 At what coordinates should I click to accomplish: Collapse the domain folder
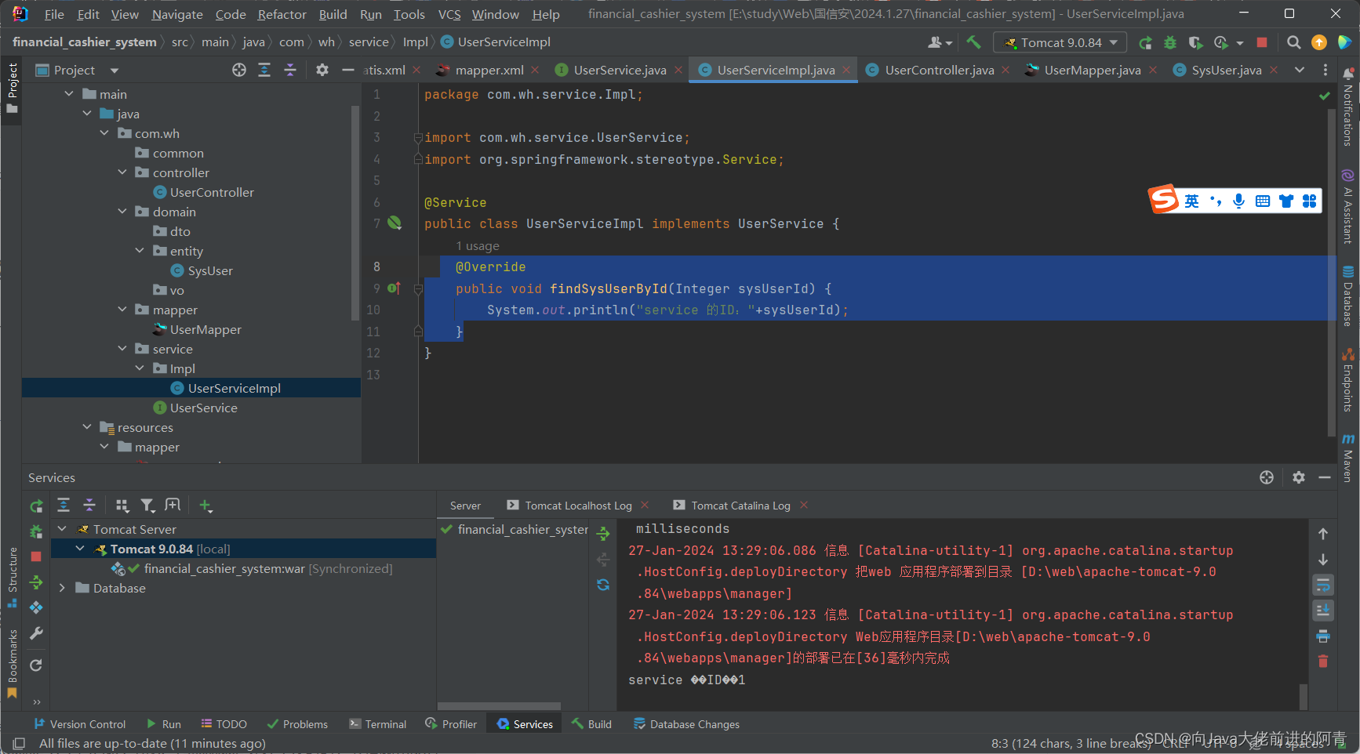122,212
